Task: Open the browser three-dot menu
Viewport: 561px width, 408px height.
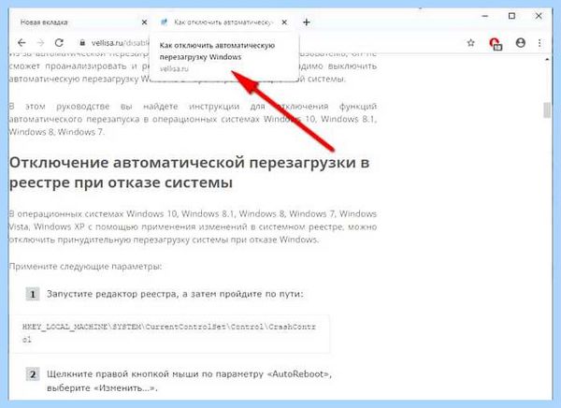Action: [x=539, y=43]
